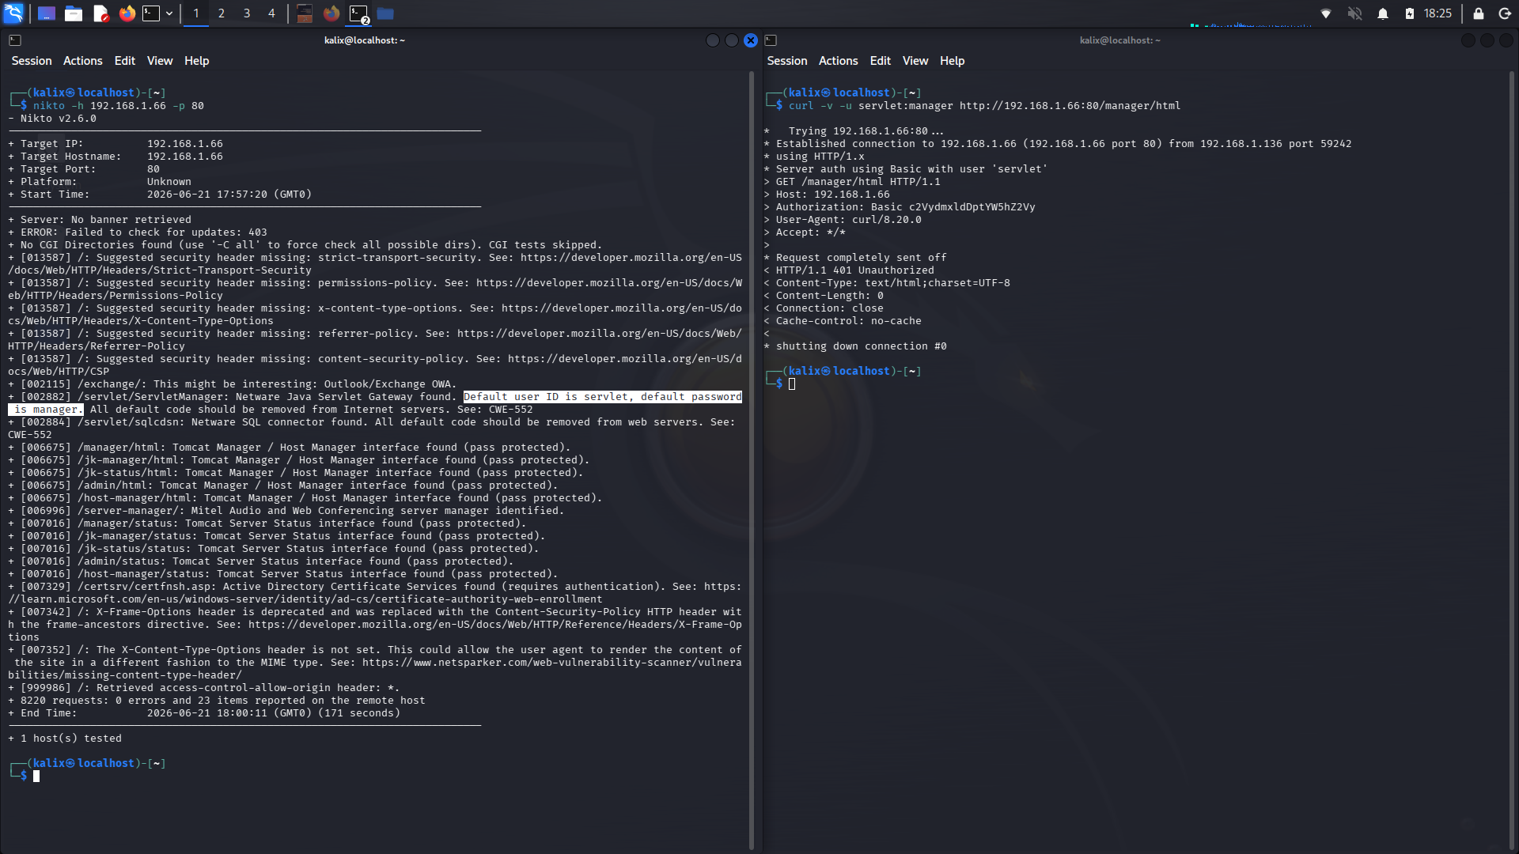Open Actions menu in right terminal
This screenshot has width=1519, height=854.
pos(839,61)
